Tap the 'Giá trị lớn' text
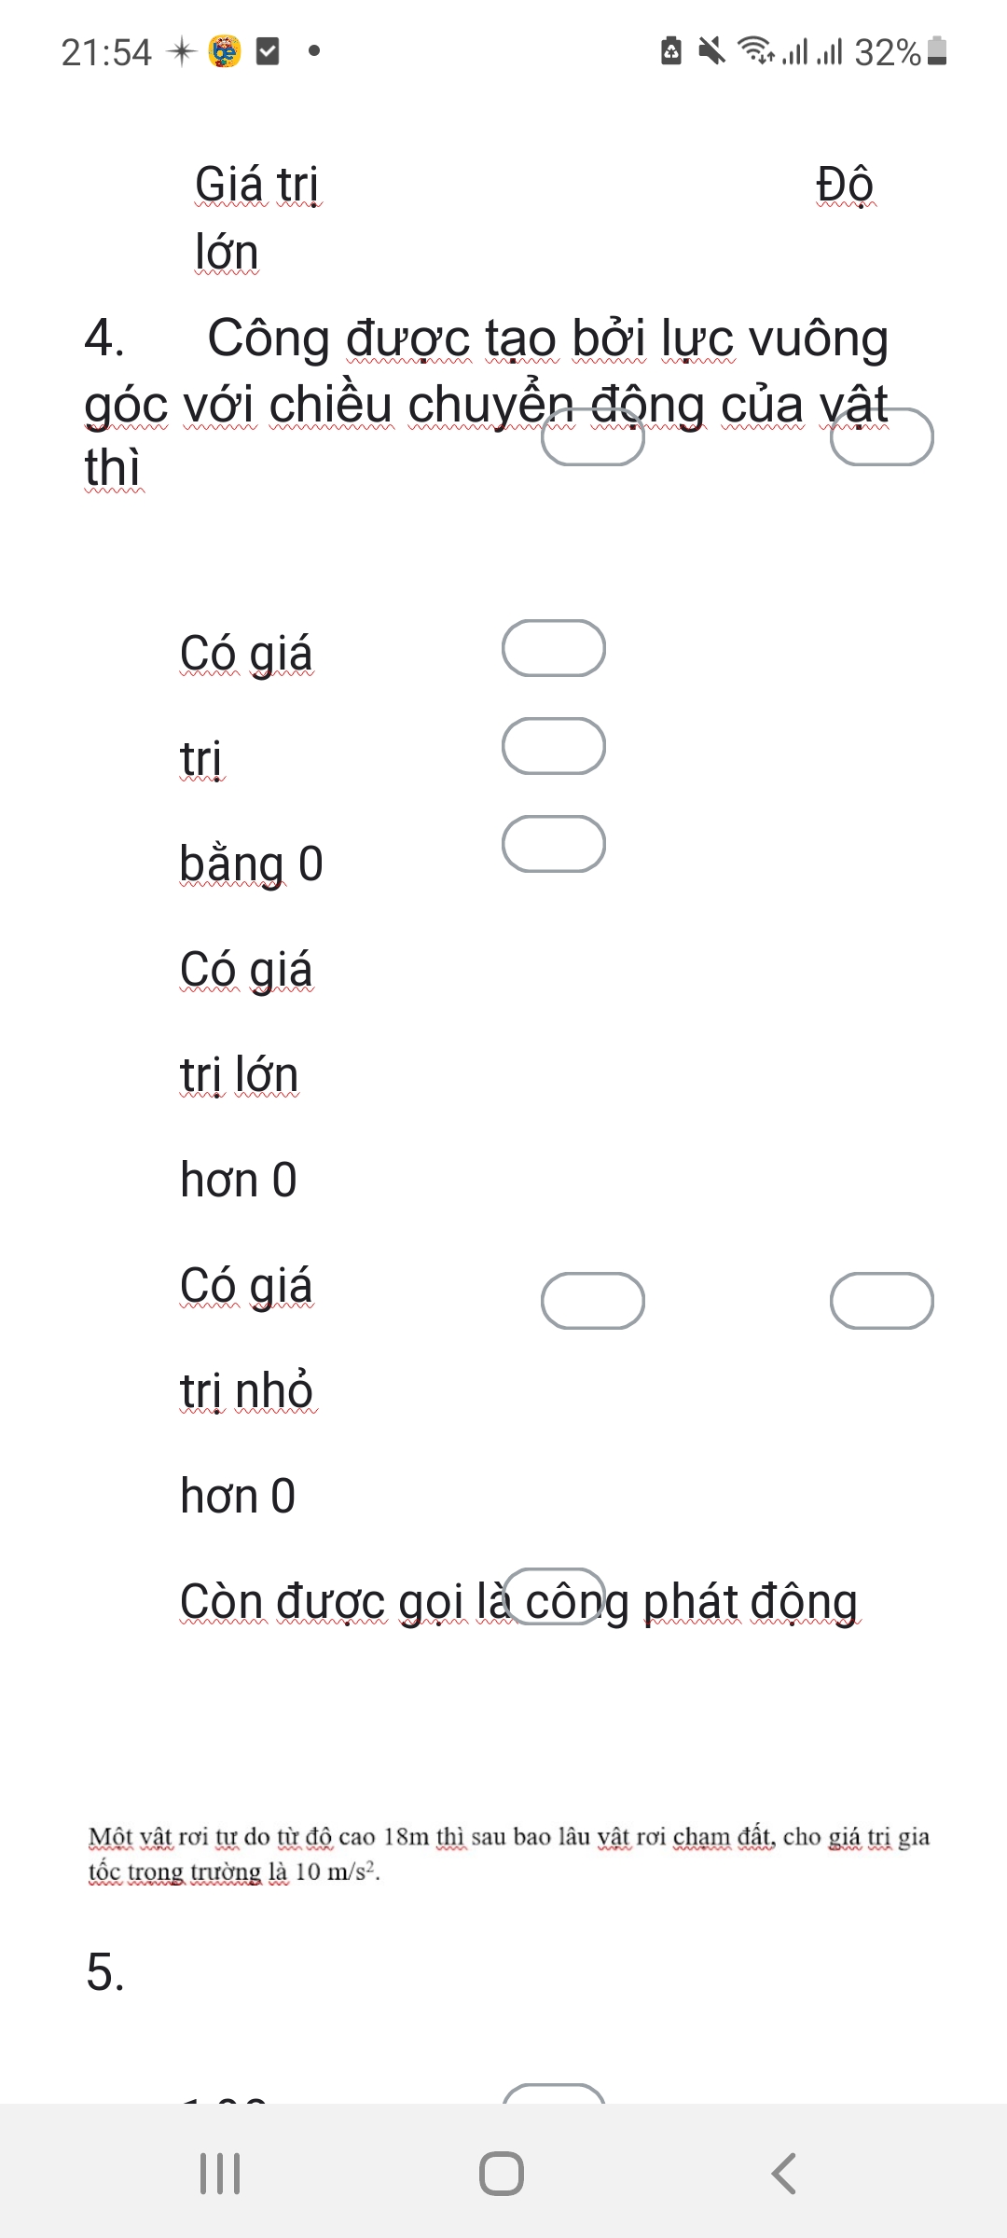The height and width of the screenshot is (2238, 1007). pos(256,217)
